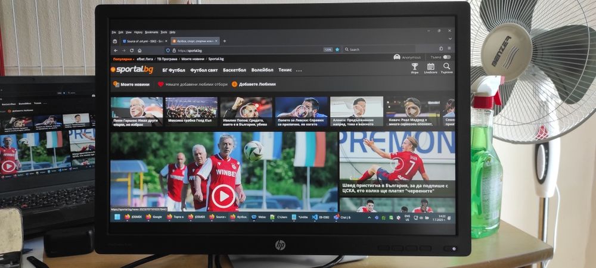Open the Търсене magnifier icon
The image size is (596, 268).
coord(446,68)
